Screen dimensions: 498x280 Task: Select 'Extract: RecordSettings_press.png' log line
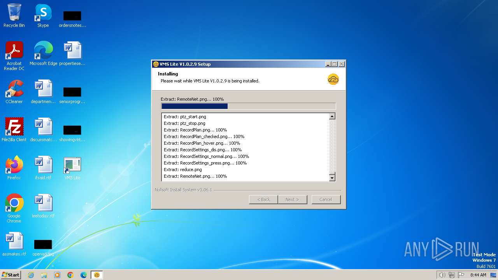tap(205, 163)
